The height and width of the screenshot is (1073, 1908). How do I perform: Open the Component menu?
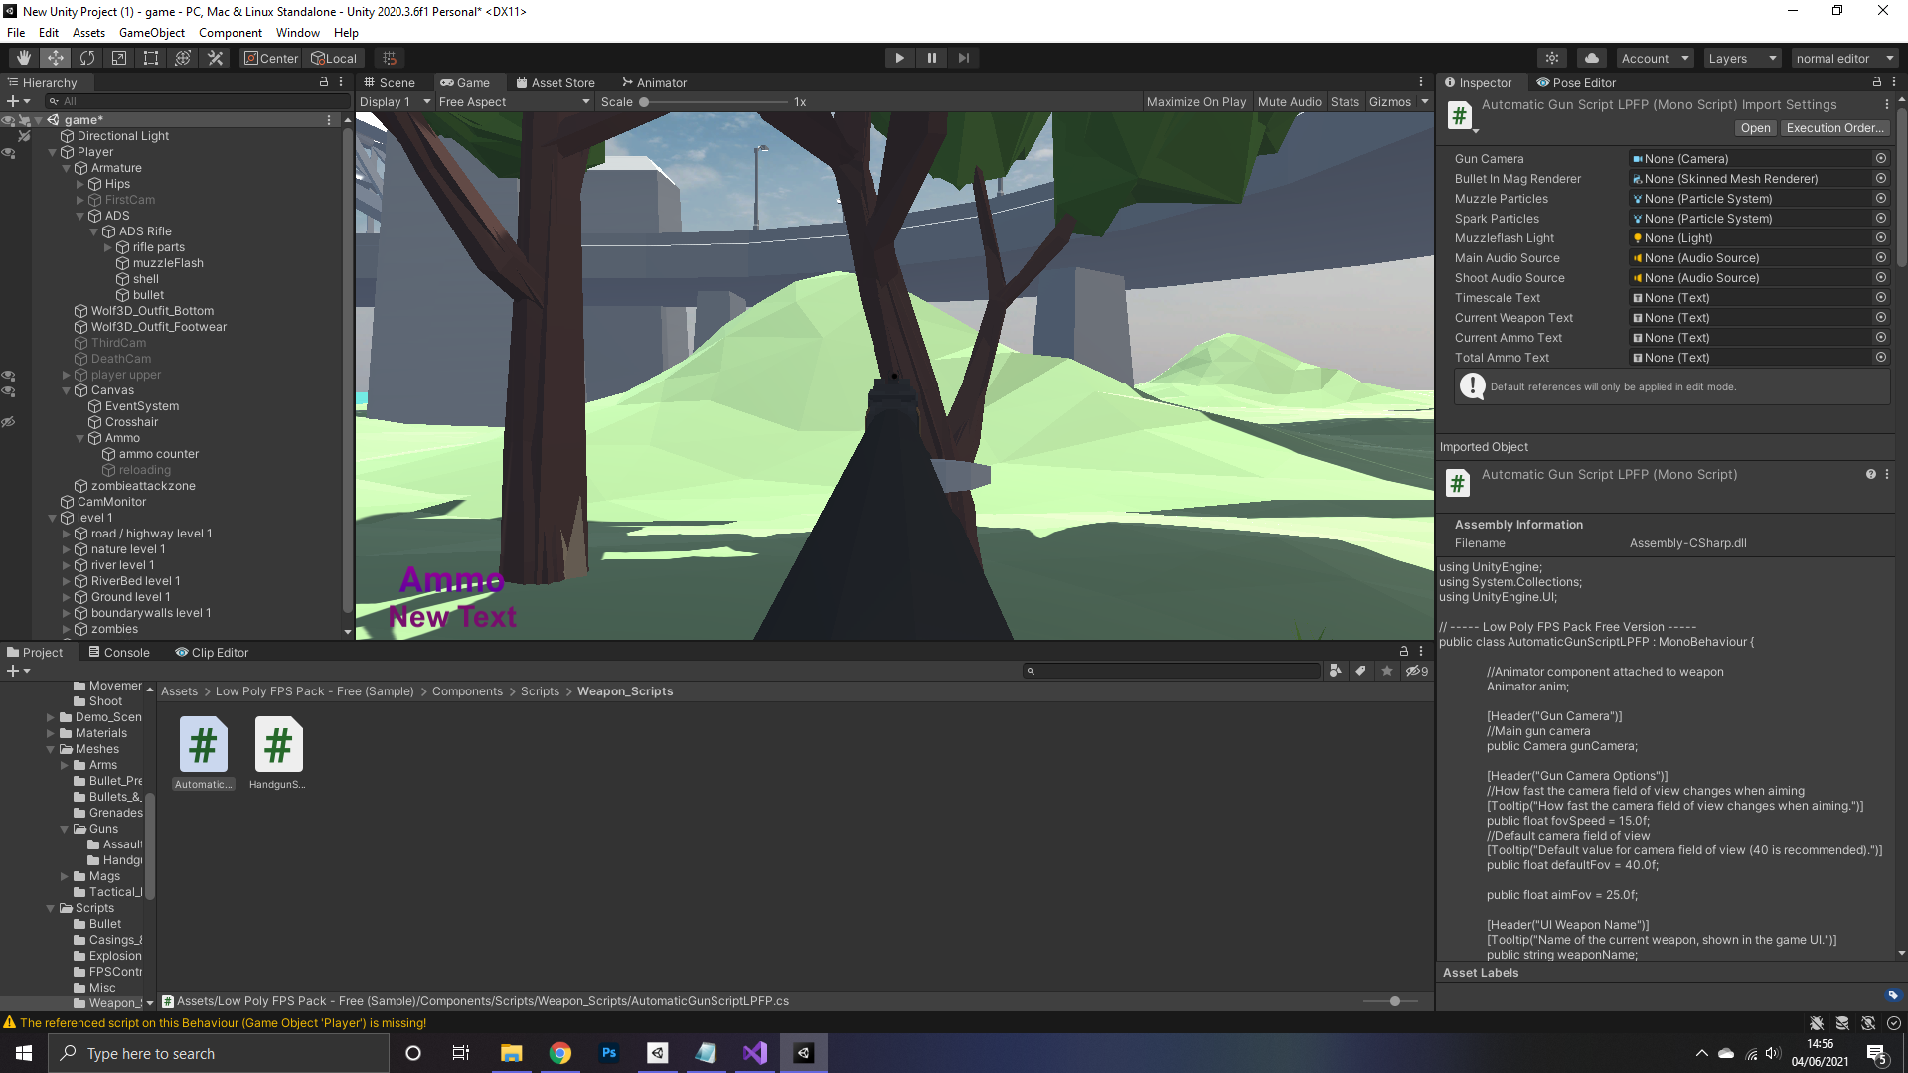[x=231, y=32]
